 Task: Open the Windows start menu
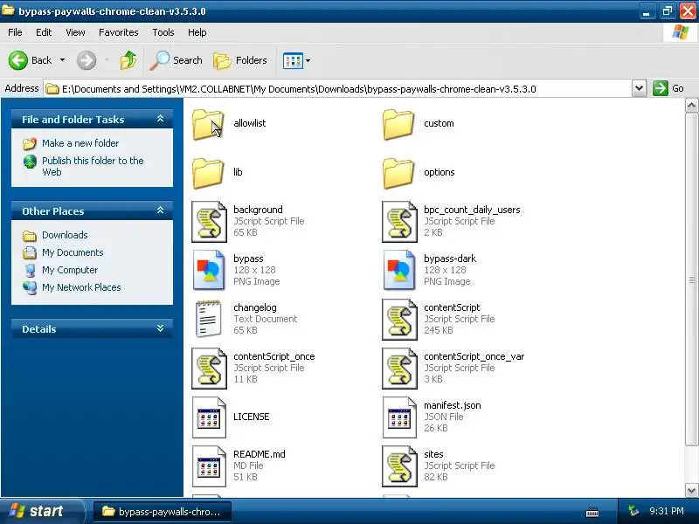(42, 511)
